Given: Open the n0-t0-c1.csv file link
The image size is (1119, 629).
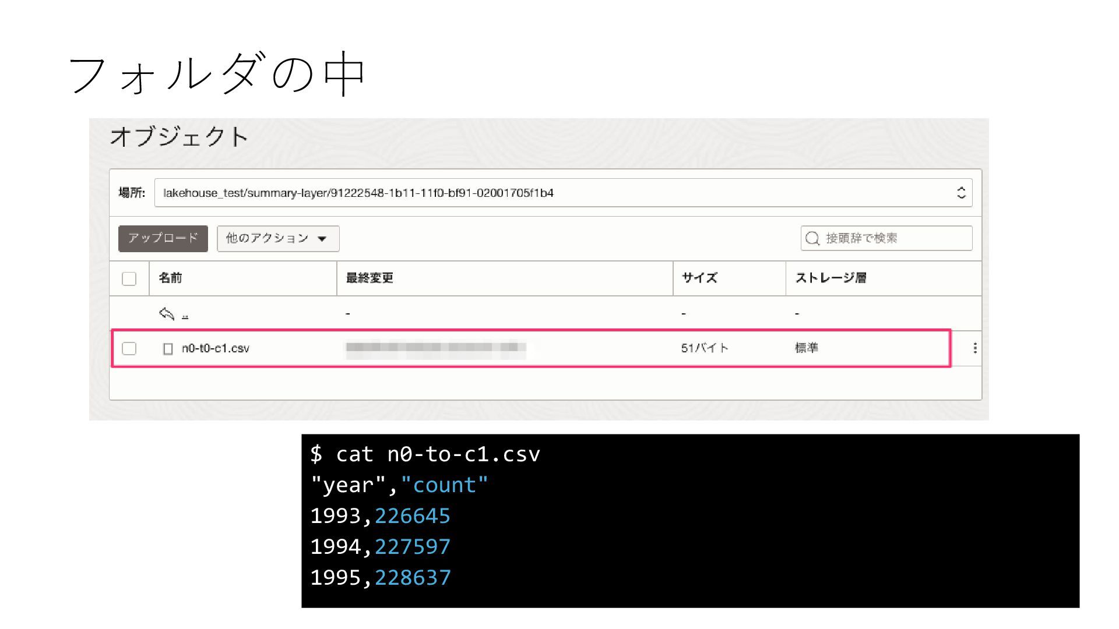Looking at the screenshot, I should point(216,348).
